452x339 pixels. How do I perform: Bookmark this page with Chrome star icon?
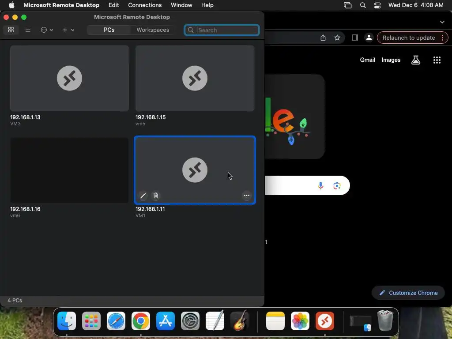point(337,38)
